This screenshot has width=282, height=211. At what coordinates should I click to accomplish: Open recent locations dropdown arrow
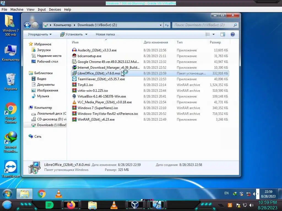[40, 25]
